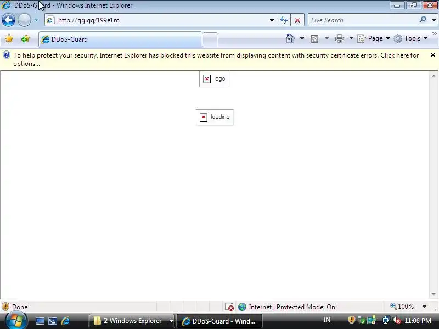The image size is (439, 329).
Task: Click the muted volume tray icon
Action: coord(397,320)
